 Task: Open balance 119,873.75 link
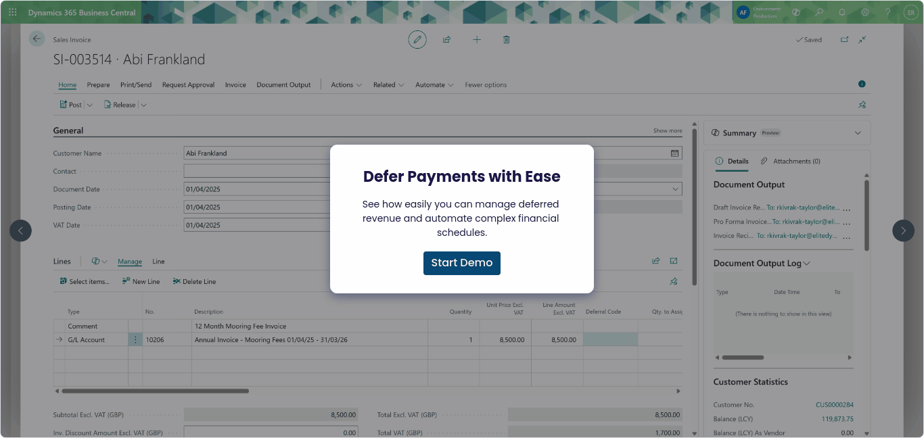[837, 419]
